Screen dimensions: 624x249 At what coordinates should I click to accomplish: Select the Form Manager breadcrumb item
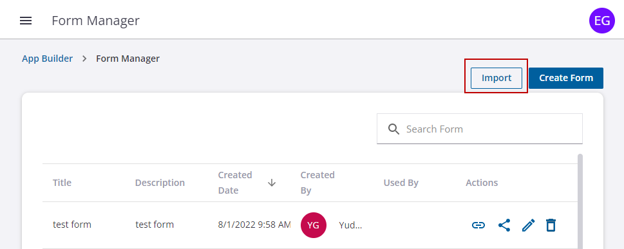[x=128, y=59]
